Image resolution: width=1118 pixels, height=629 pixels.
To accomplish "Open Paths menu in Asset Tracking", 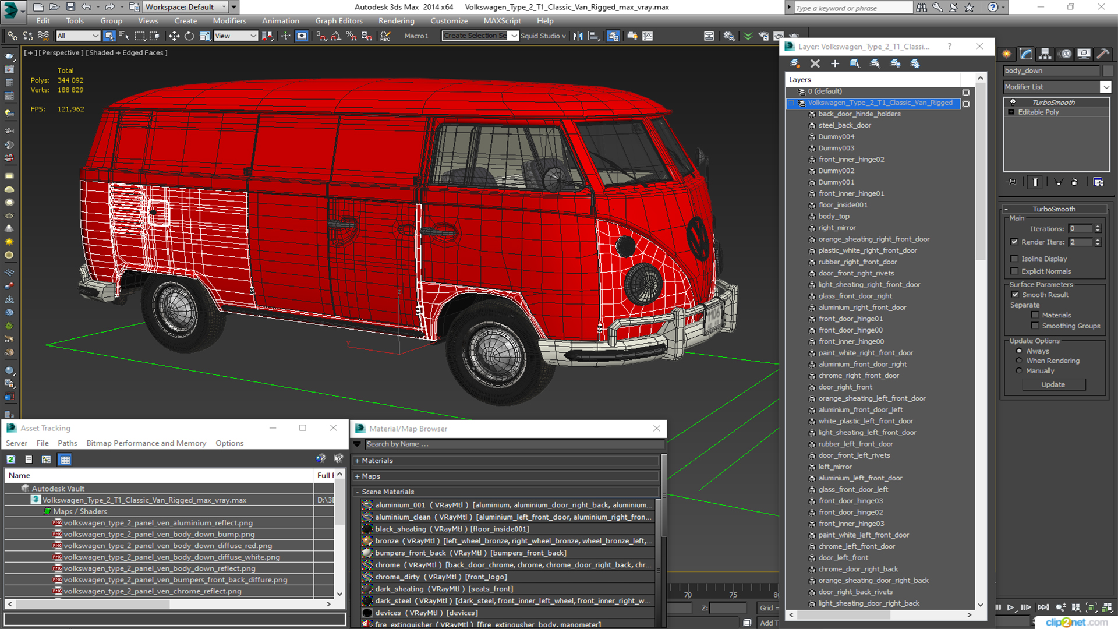I will (x=68, y=443).
